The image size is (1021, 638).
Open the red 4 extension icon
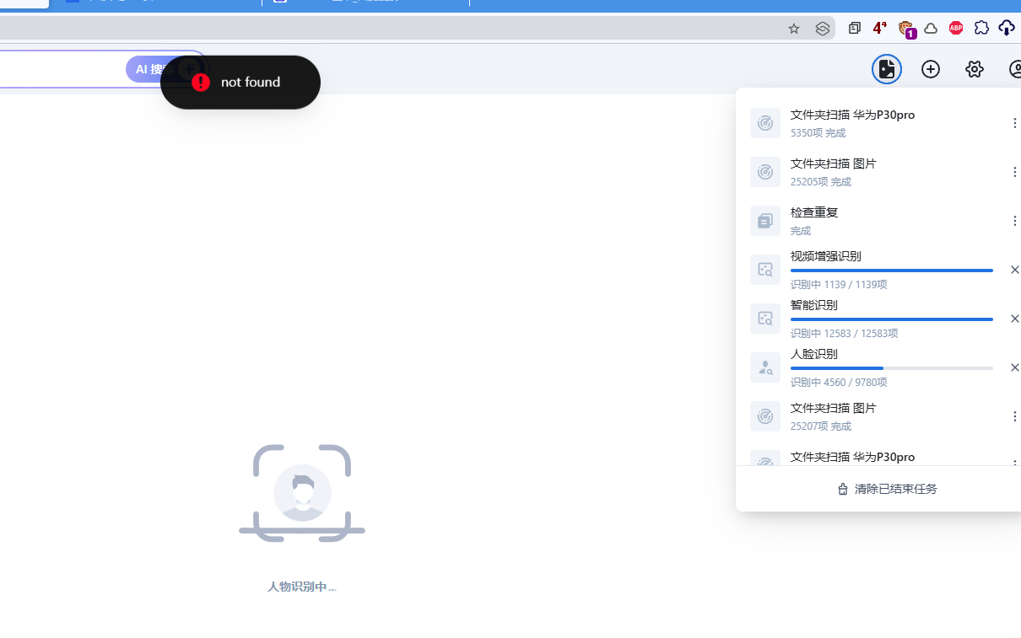pyautogui.click(x=879, y=28)
